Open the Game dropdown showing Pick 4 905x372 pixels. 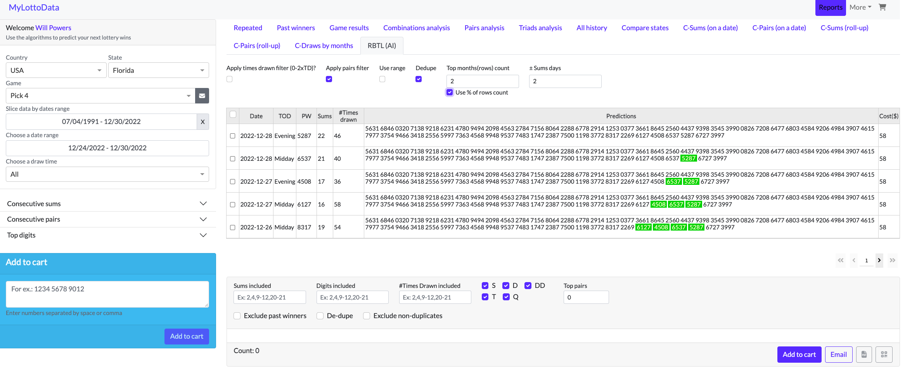point(100,96)
